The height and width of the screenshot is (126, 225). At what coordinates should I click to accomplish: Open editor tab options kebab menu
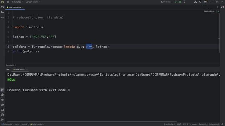tap(217, 7)
